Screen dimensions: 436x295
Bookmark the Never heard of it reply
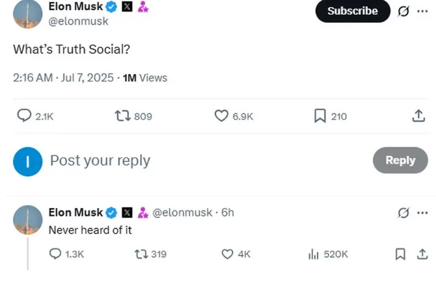click(x=400, y=254)
